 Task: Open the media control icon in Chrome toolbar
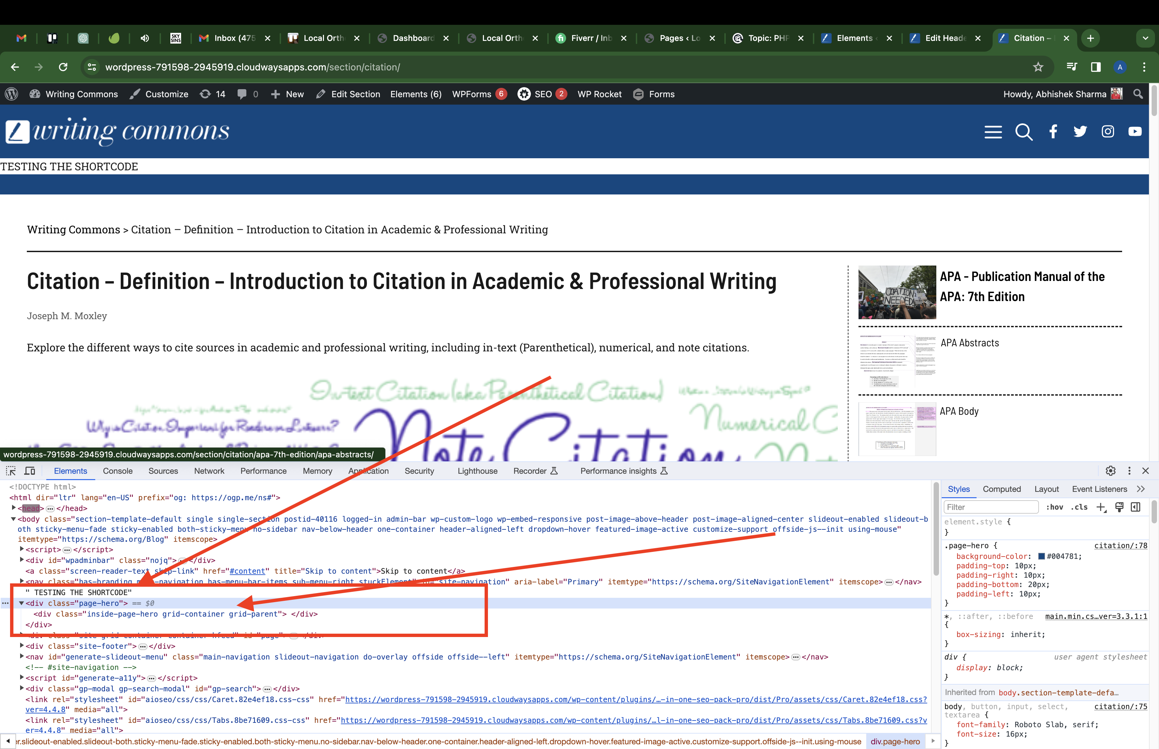click(x=1071, y=67)
